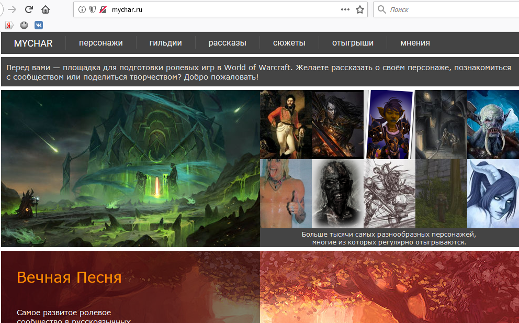The height and width of the screenshot is (323, 519).
Task: Open the pencil sketch warrior thumbnail
Action: pyautogui.click(x=389, y=194)
